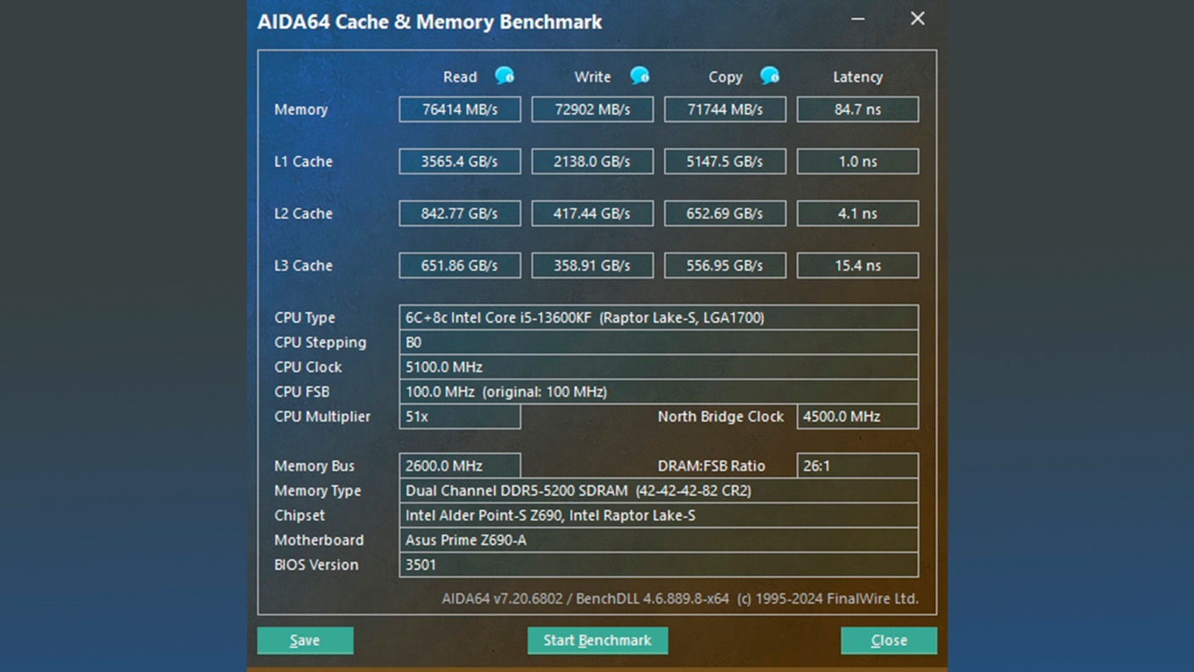Click the Memory row label
Image resolution: width=1194 pixels, height=672 pixels.
[x=301, y=109]
